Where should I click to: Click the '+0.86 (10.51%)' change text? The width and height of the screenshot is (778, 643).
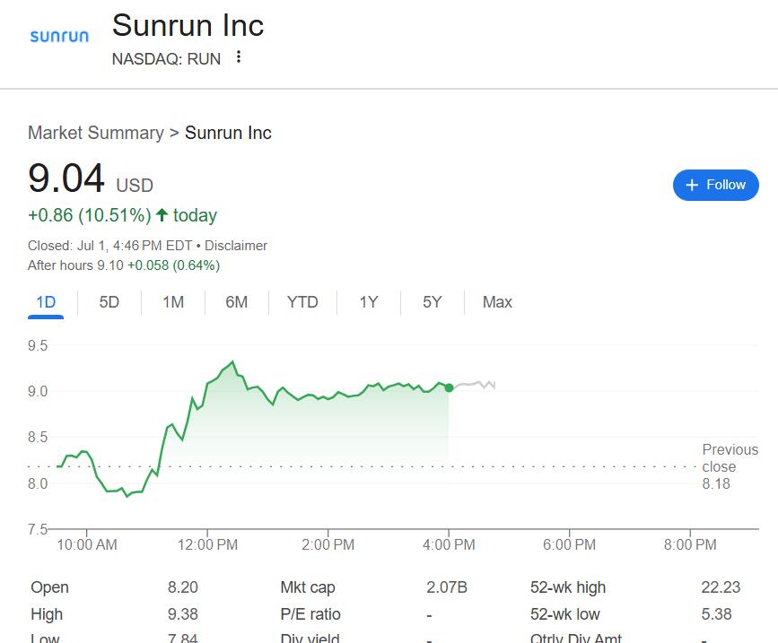click(x=90, y=215)
